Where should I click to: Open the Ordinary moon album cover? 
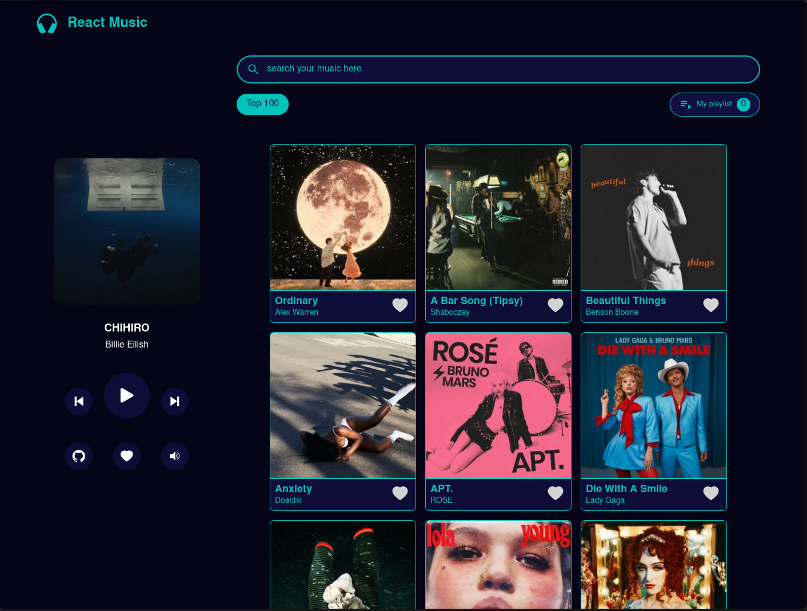click(x=343, y=217)
